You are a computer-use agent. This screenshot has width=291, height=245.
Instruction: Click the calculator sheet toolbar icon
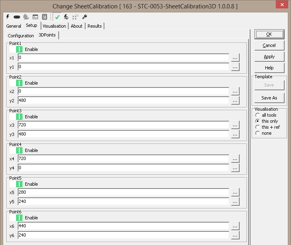point(44,17)
